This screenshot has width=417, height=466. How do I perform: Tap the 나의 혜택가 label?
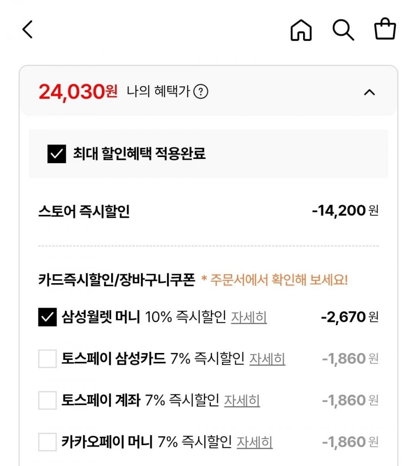[158, 92]
